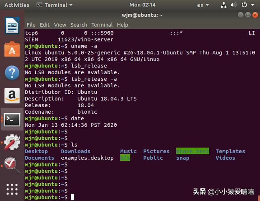This screenshot has width=260, height=201.
Task: Click '11623/vino-server' process text
Action: coord(86,40)
